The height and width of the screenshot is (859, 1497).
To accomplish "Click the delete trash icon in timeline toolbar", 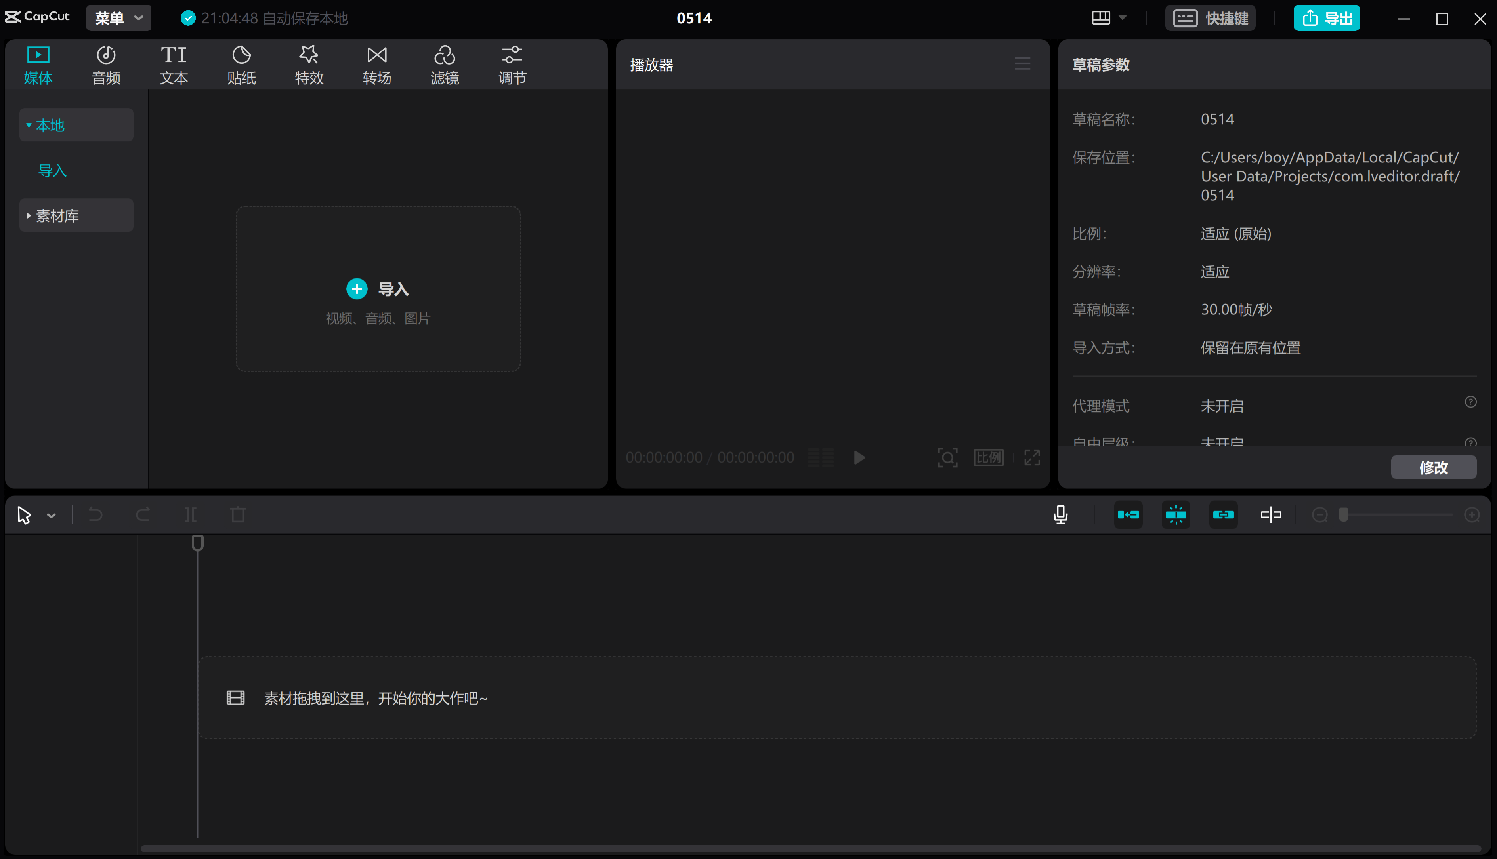I will click(238, 514).
